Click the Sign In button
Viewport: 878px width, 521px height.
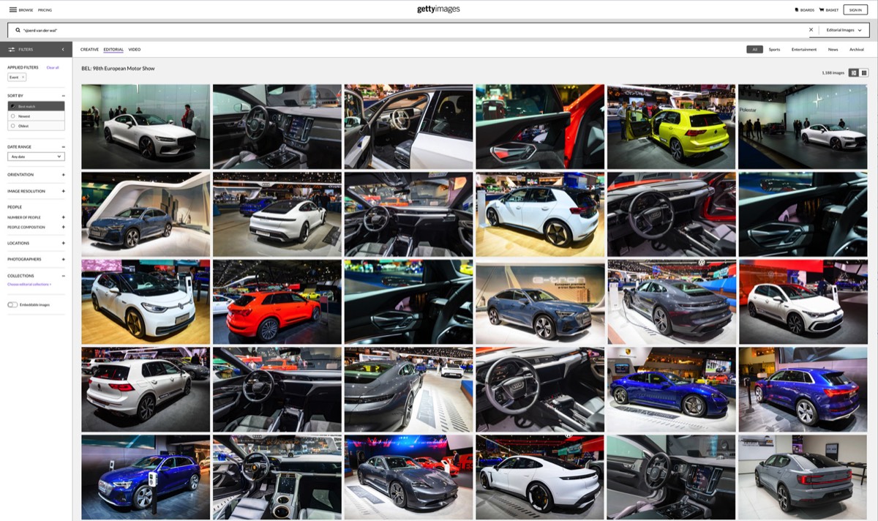[x=855, y=10]
